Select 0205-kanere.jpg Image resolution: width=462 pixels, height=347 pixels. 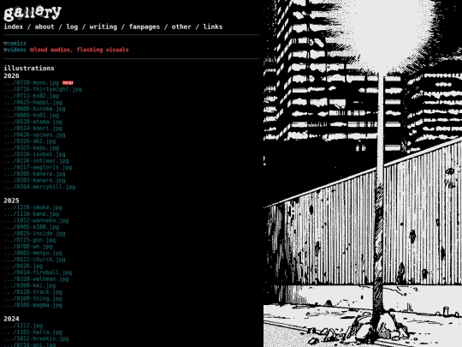34,174
